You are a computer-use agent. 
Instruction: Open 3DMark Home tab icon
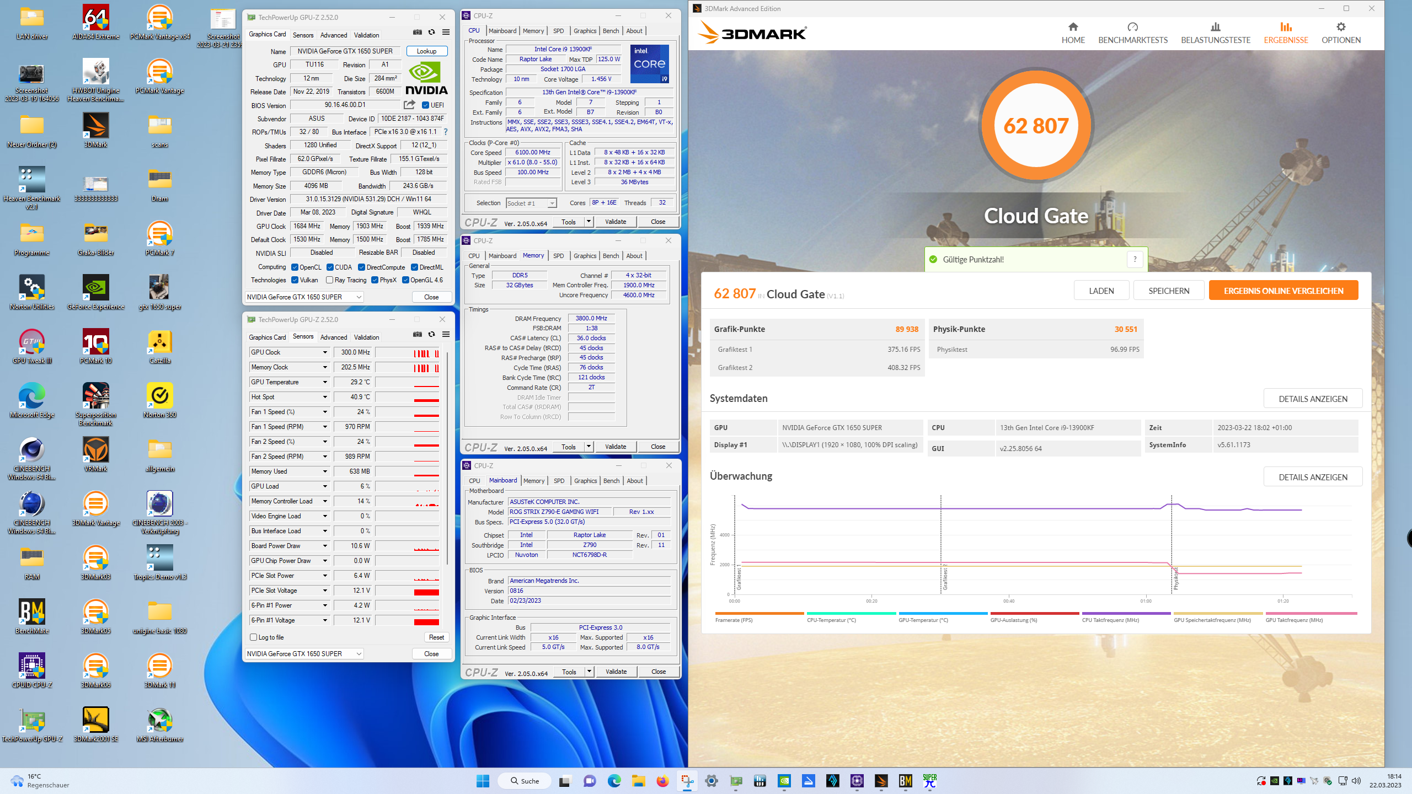click(x=1073, y=27)
